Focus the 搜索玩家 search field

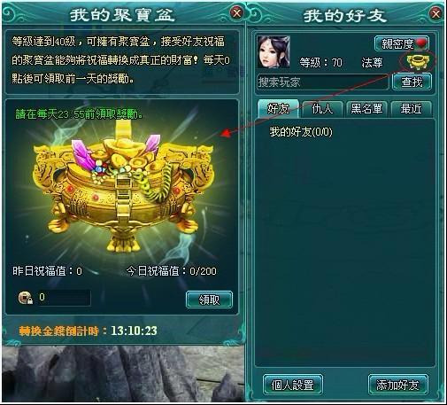pos(323,82)
